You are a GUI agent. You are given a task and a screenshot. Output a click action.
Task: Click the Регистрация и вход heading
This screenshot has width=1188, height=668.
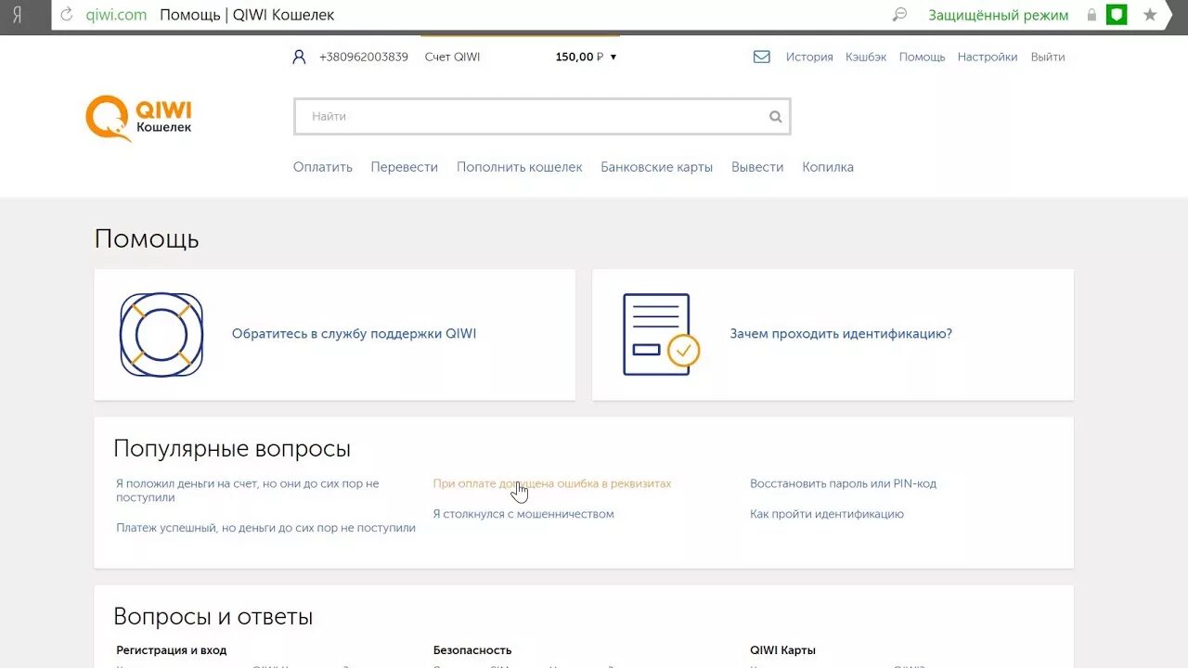pos(172,650)
